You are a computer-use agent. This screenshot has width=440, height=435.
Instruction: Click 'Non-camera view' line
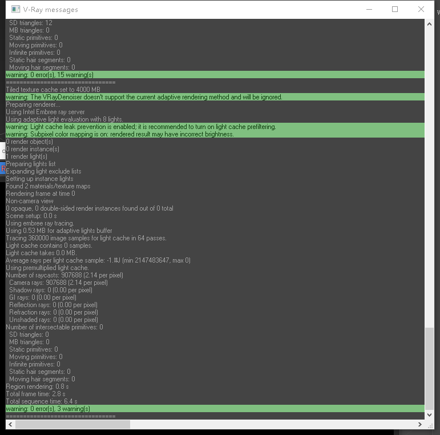click(30, 201)
